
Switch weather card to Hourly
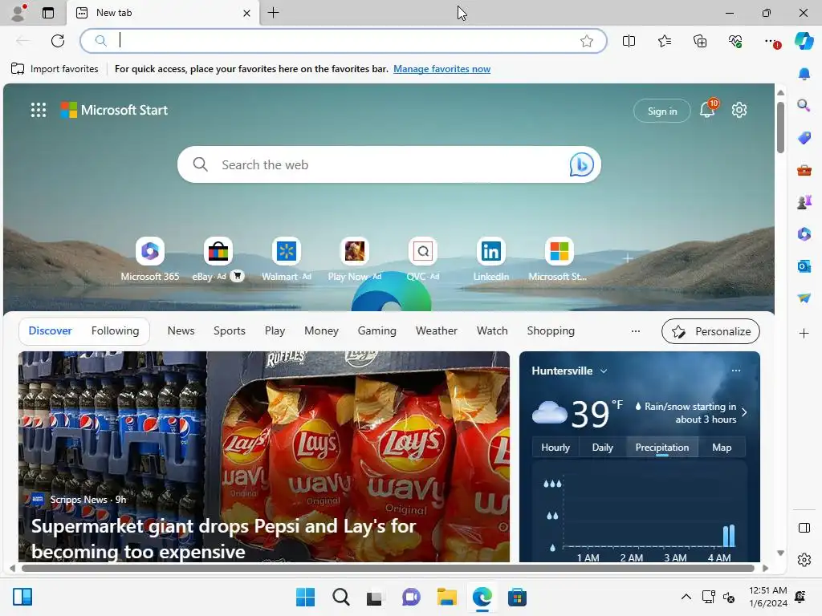coord(555,448)
